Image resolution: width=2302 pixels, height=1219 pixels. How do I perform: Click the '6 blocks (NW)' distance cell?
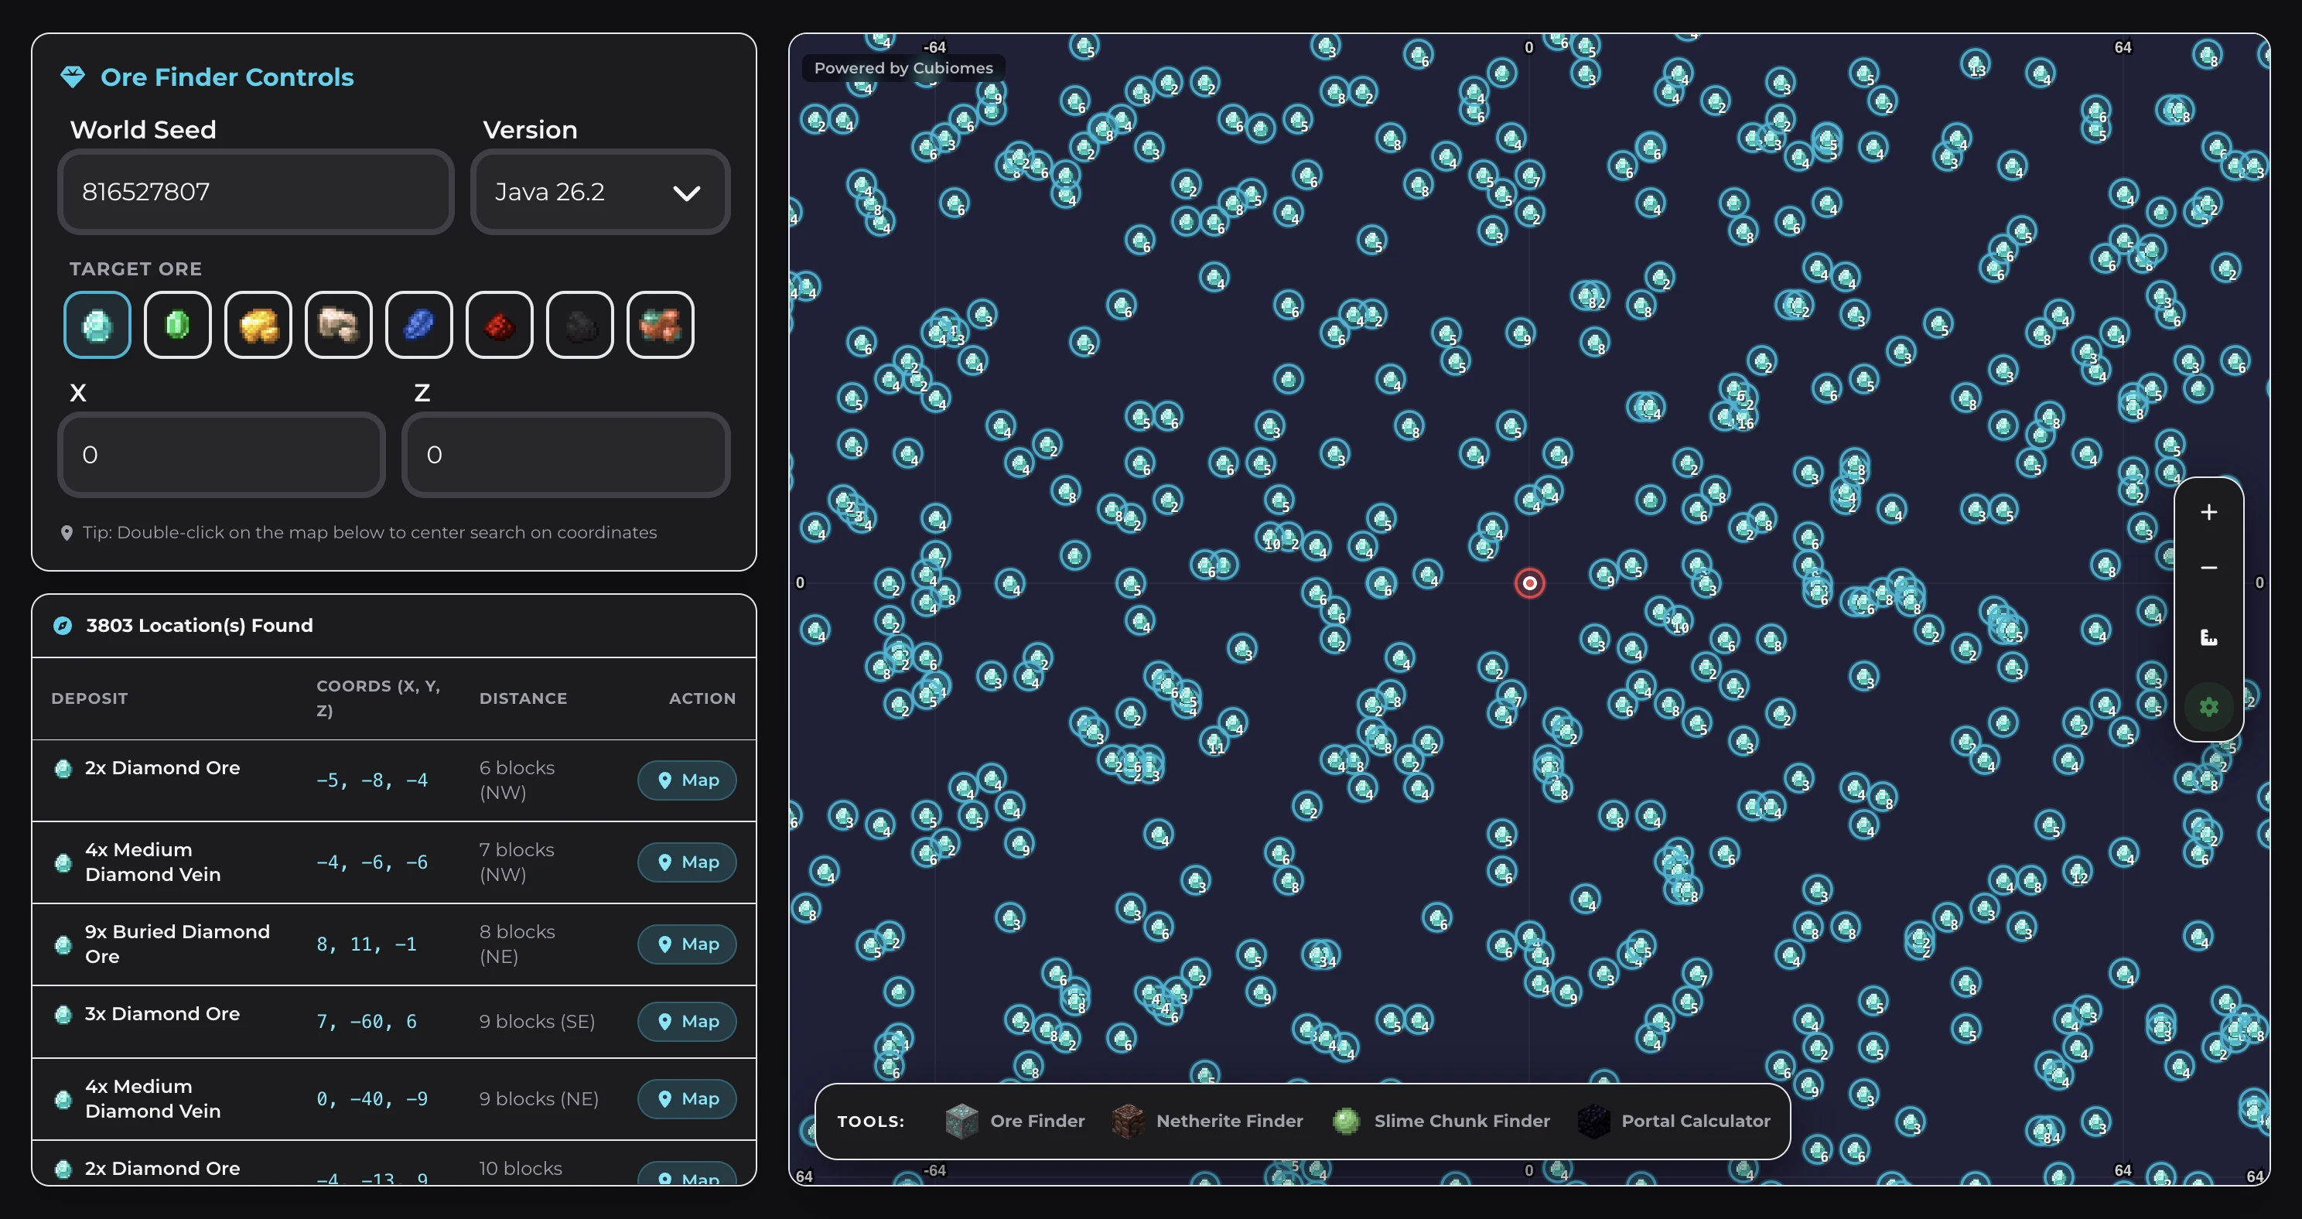click(517, 780)
